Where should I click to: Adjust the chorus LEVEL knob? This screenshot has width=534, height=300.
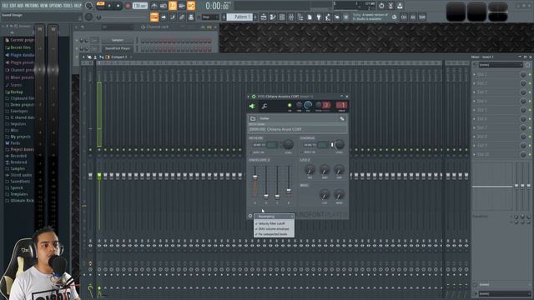point(340,144)
